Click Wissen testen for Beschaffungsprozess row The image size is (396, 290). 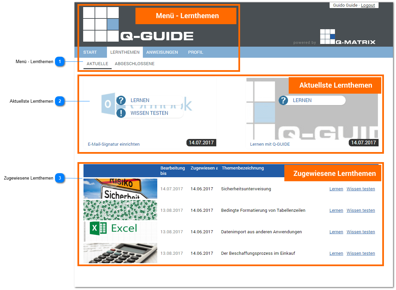pyautogui.click(x=361, y=253)
